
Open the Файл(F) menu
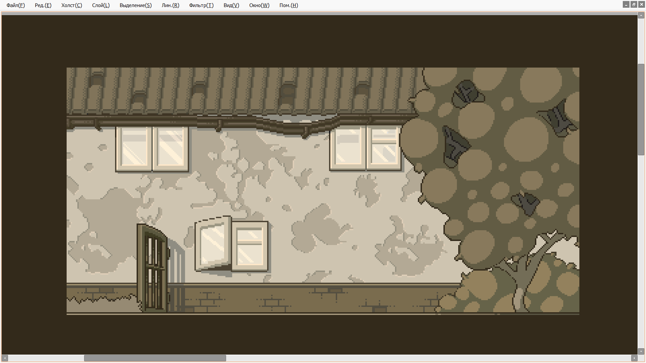(x=15, y=5)
